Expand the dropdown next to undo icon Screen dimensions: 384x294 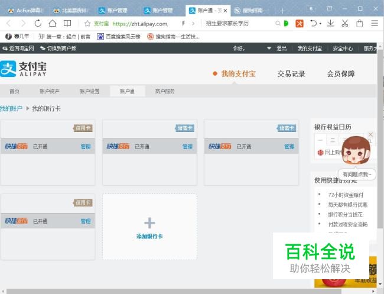coord(320,24)
